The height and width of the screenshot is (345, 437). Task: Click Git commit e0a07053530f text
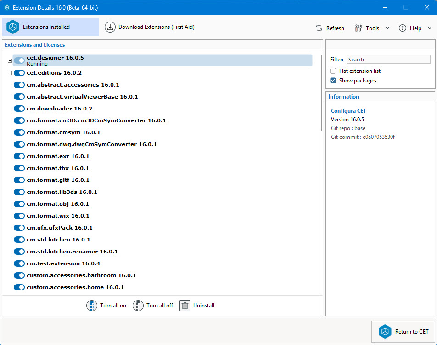363,137
